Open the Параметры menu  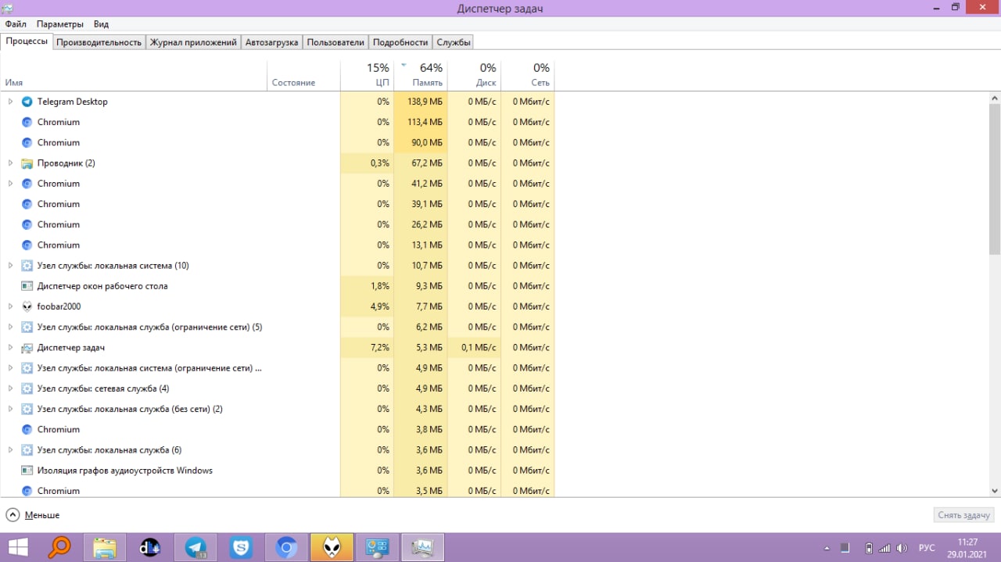click(x=60, y=24)
